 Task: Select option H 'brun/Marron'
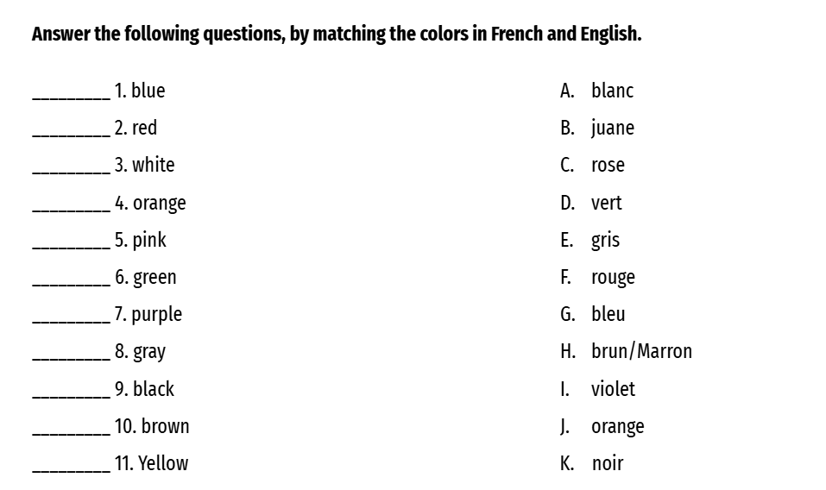coord(641,351)
